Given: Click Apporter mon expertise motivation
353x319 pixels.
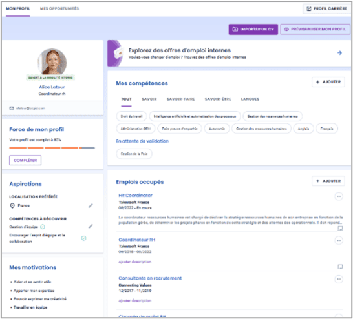Looking at the screenshot, I should [34, 291].
